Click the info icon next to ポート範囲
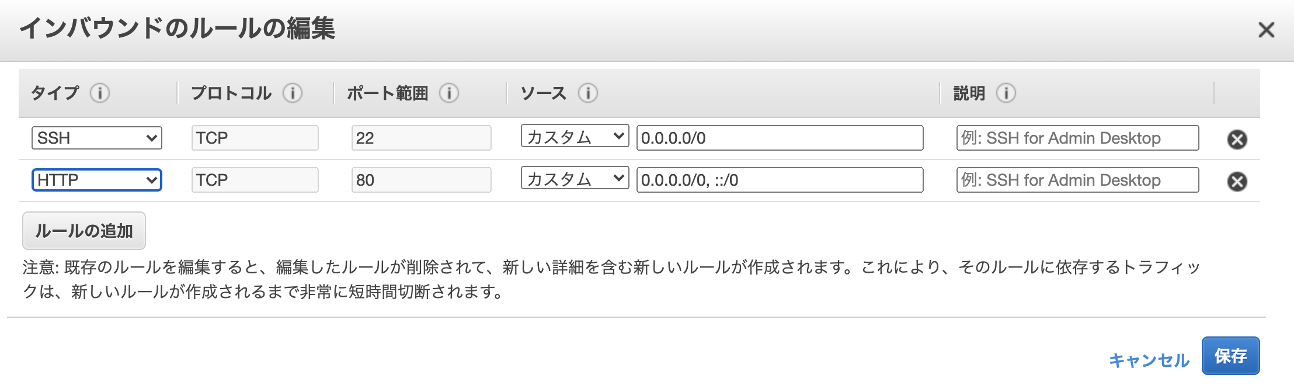This screenshot has width=1294, height=389. tap(449, 93)
